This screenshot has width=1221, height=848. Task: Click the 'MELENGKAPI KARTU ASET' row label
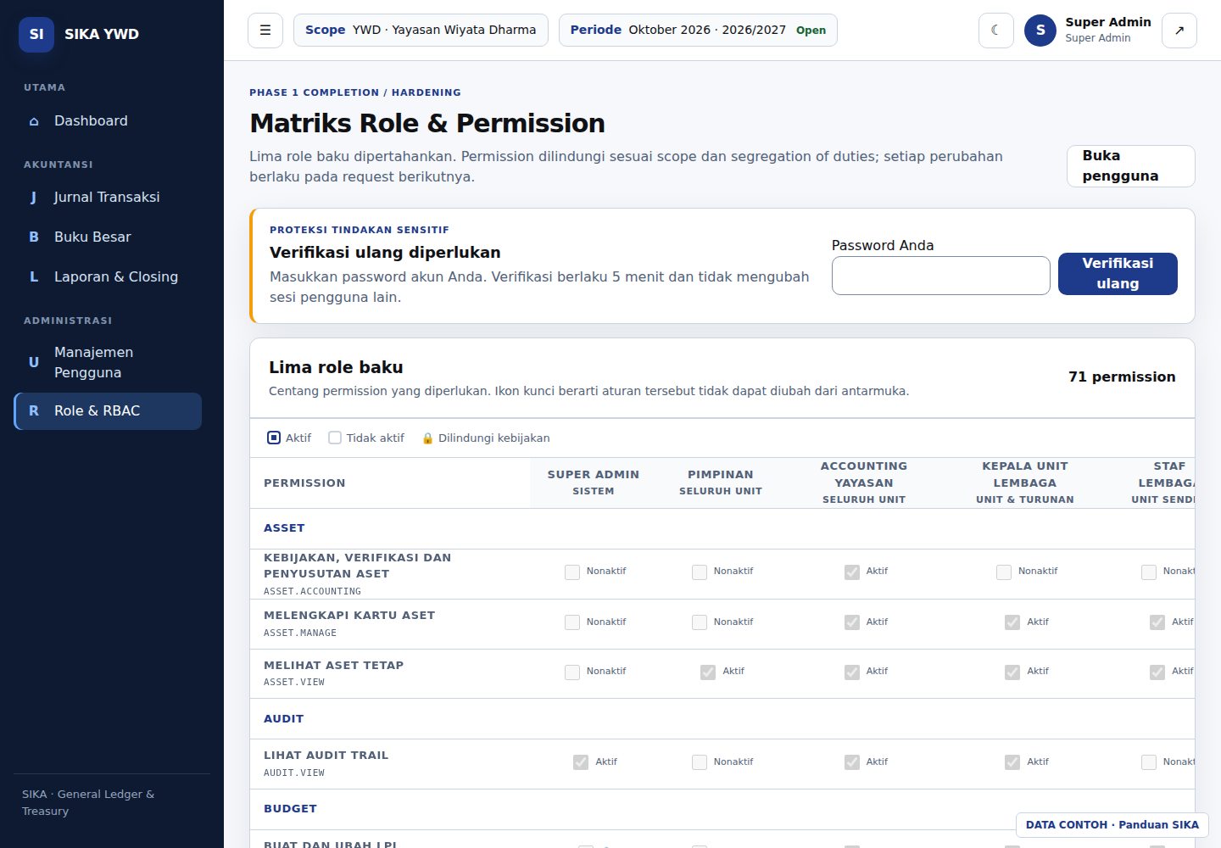click(x=349, y=616)
